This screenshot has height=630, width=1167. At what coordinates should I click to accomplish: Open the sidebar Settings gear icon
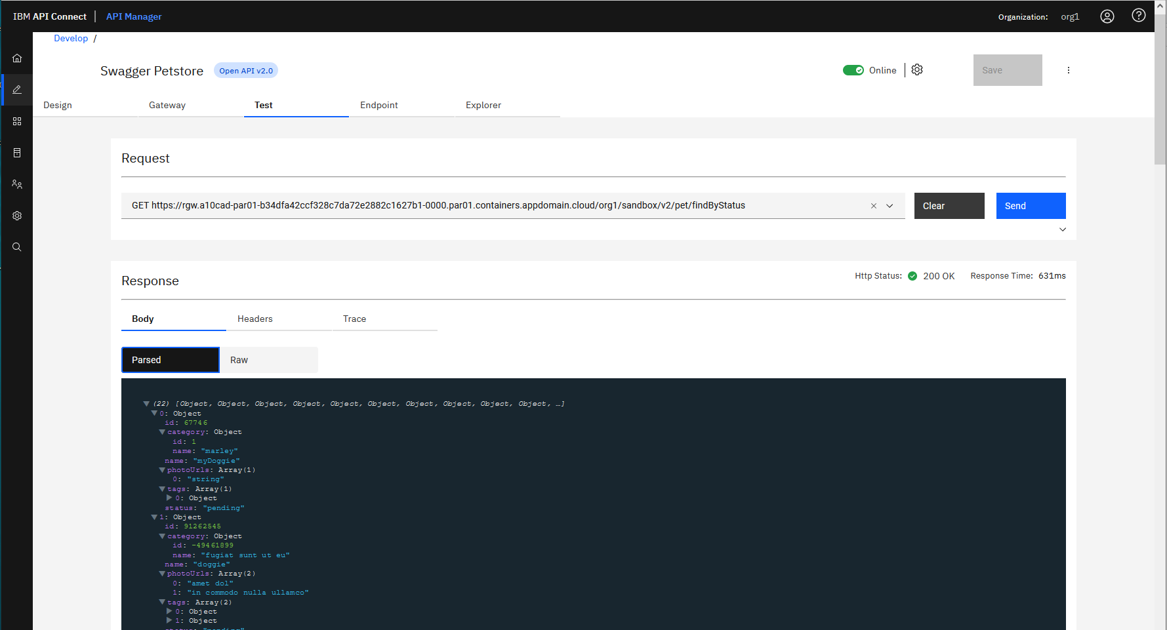pos(17,216)
